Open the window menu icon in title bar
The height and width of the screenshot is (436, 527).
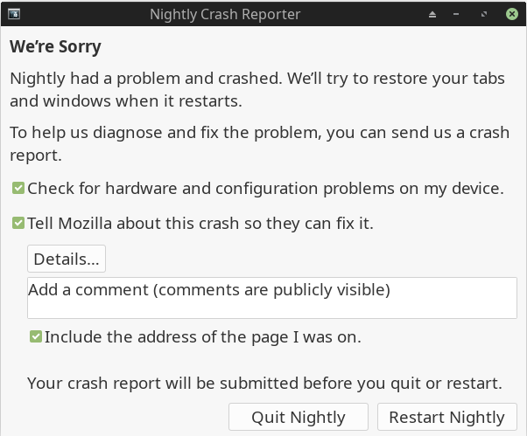14,14
